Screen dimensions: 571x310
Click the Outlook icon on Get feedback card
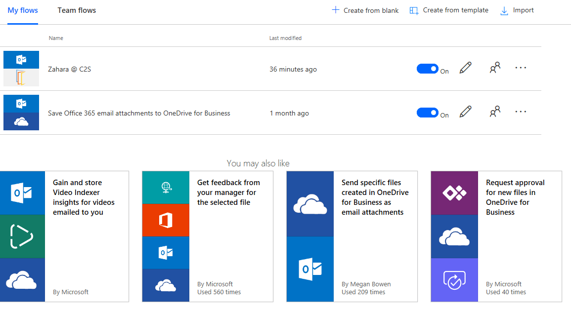pos(166,253)
